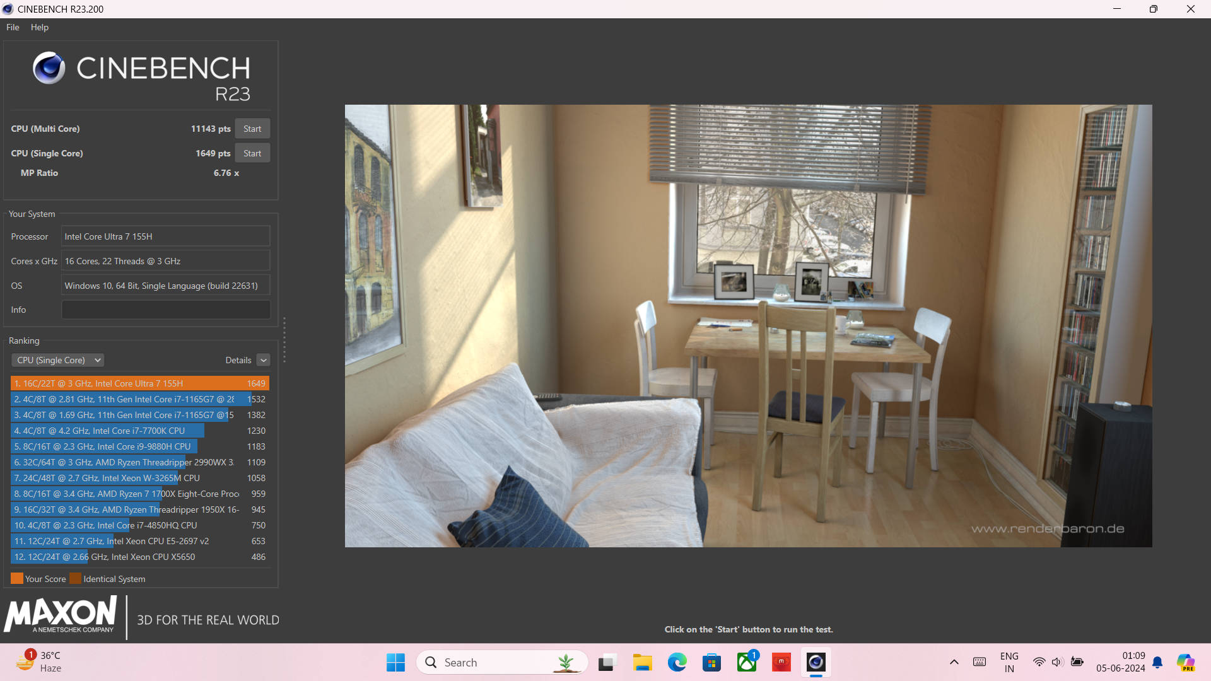Start the CPU Multi Core test

pos(252,129)
